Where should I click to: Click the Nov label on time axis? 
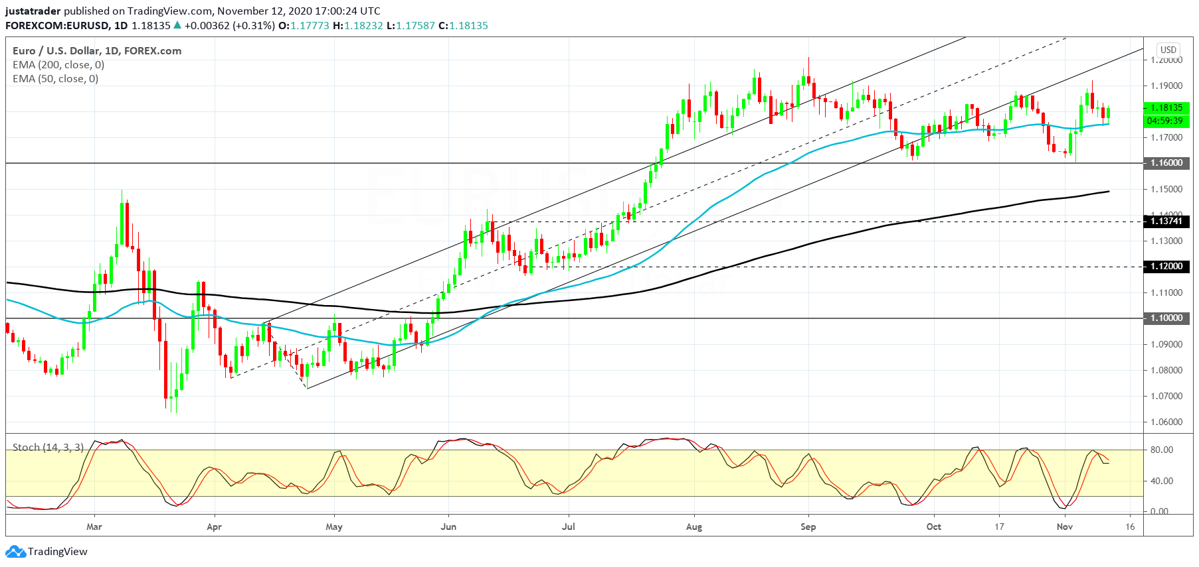pos(1065,527)
